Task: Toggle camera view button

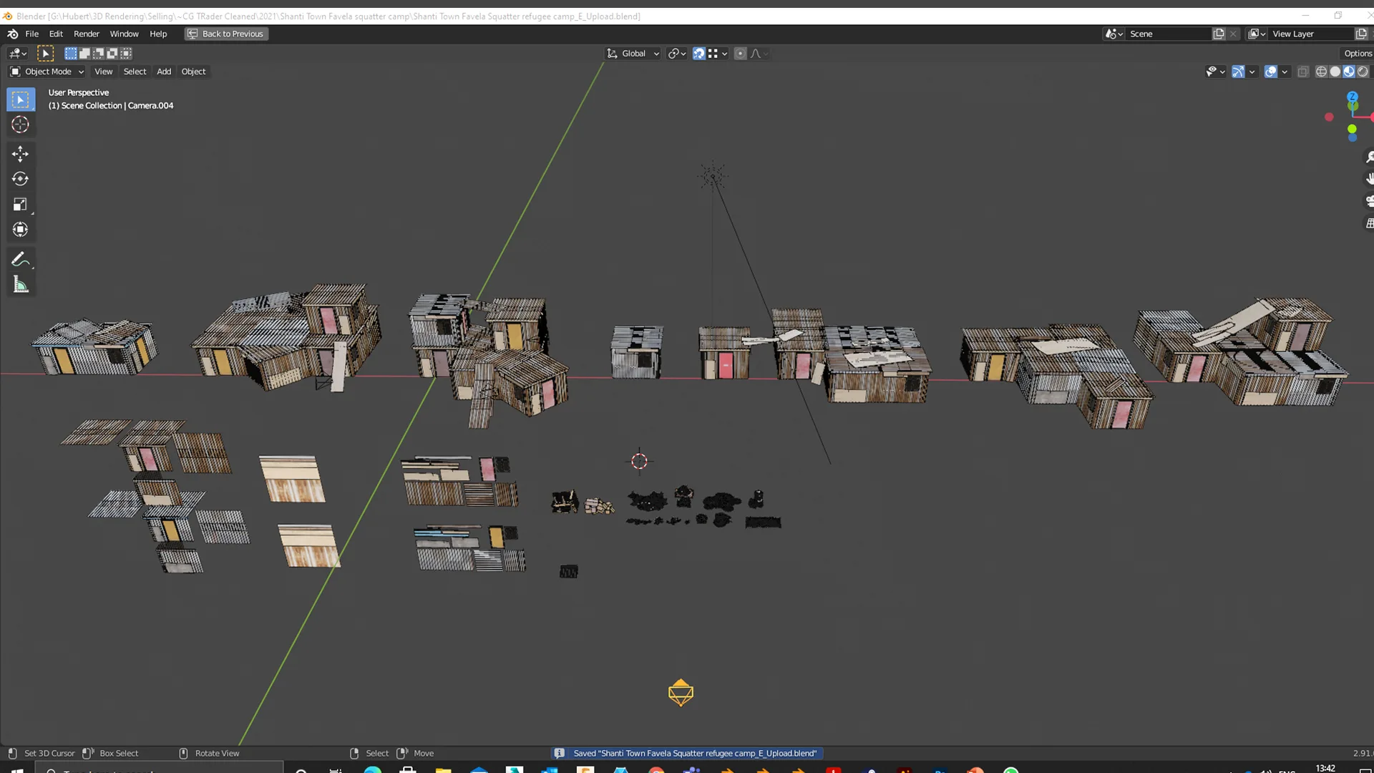Action: coord(1369,201)
